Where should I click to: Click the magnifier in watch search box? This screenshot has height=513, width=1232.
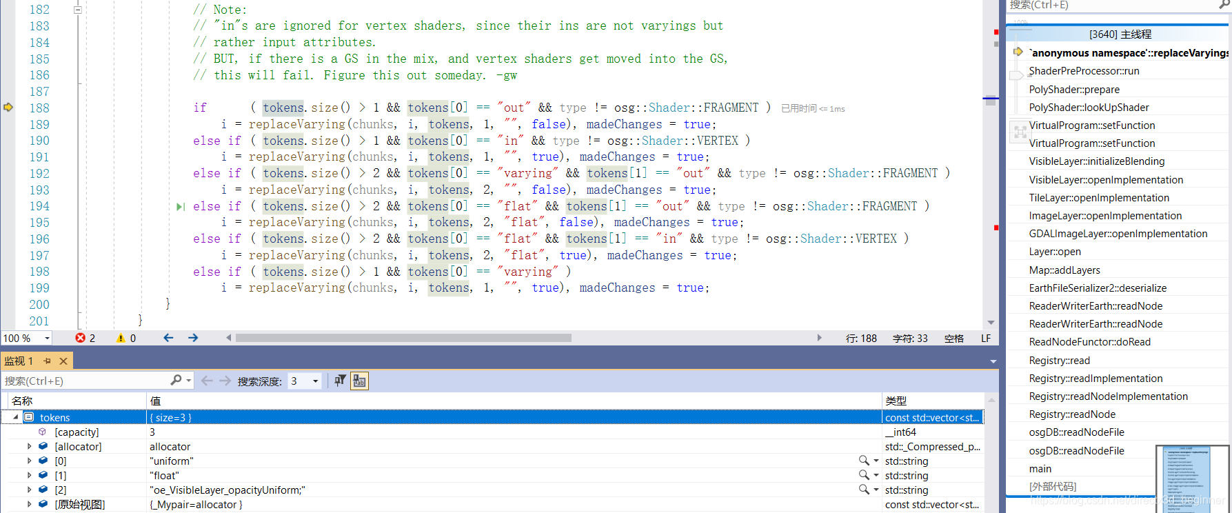tap(176, 380)
